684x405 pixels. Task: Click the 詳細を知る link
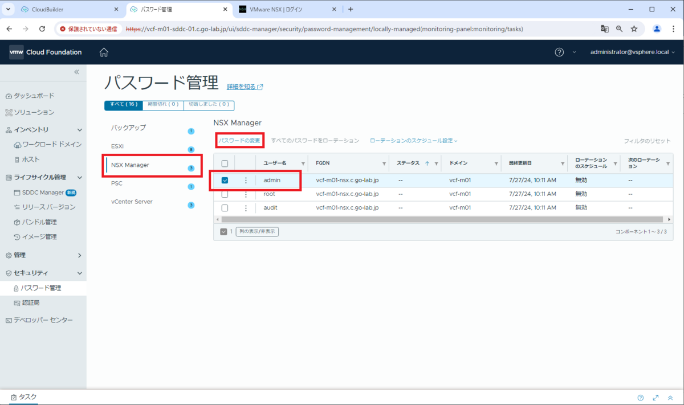coord(245,87)
